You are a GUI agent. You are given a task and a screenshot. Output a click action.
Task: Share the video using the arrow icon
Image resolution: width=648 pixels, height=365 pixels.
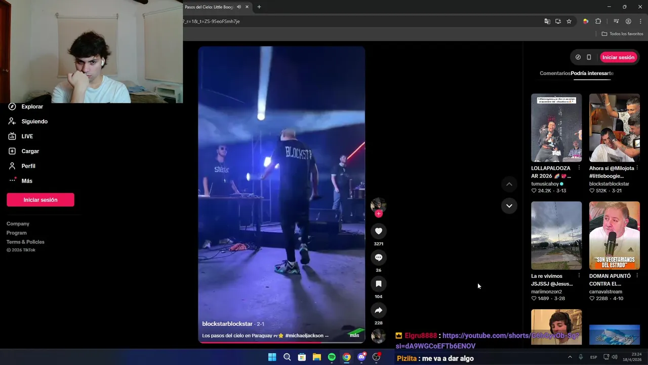(378, 310)
